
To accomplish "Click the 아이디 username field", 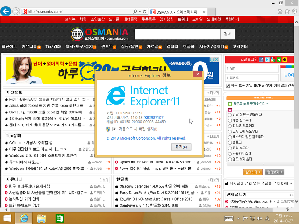I will (x=252, y=69).
